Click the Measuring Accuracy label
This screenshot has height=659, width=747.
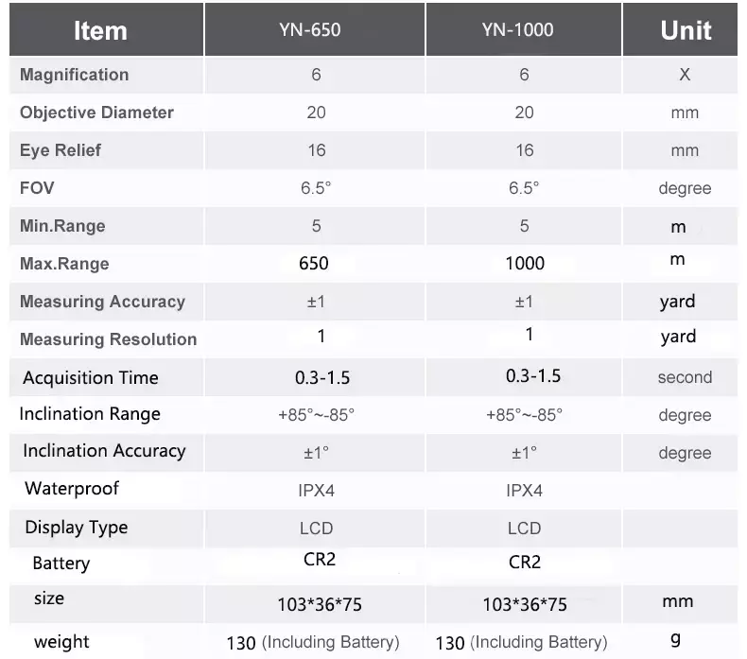[x=102, y=302]
